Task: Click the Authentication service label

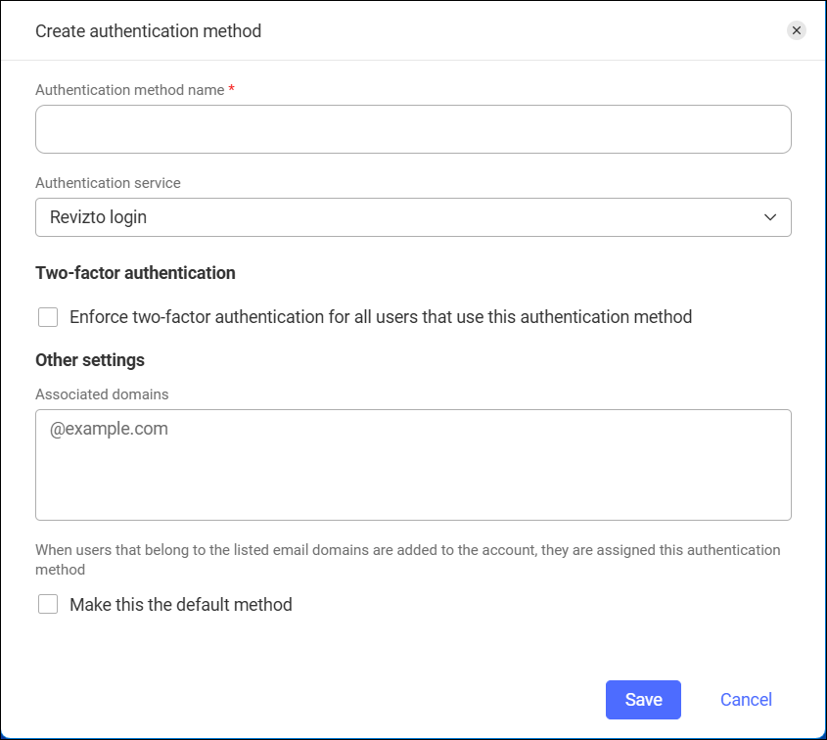Action: pos(108,182)
